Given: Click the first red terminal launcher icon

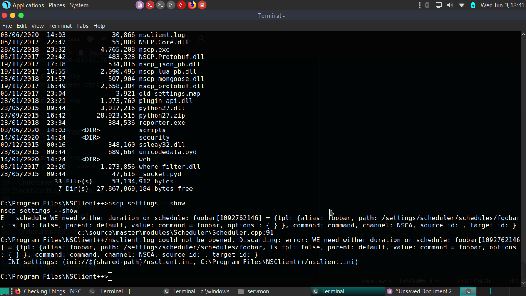Looking at the screenshot, I should [150, 5].
